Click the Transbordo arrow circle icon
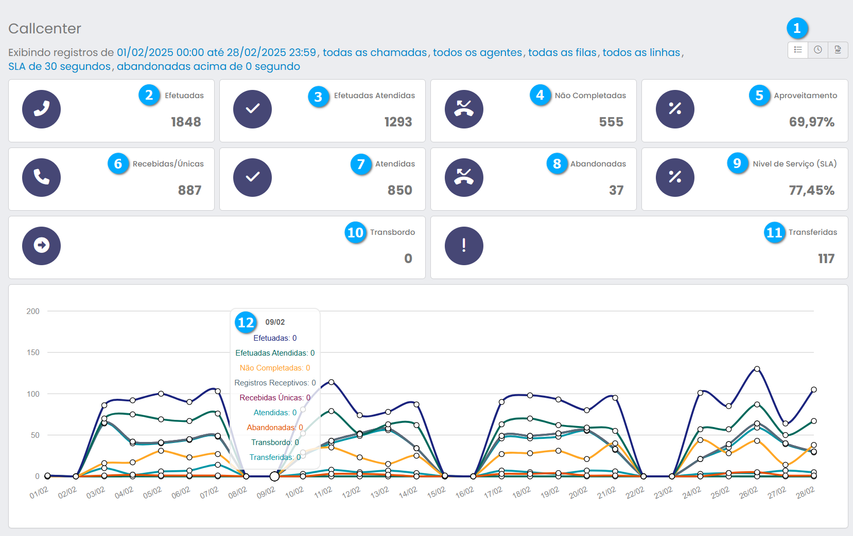Image resolution: width=853 pixels, height=536 pixels. (x=41, y=246)
